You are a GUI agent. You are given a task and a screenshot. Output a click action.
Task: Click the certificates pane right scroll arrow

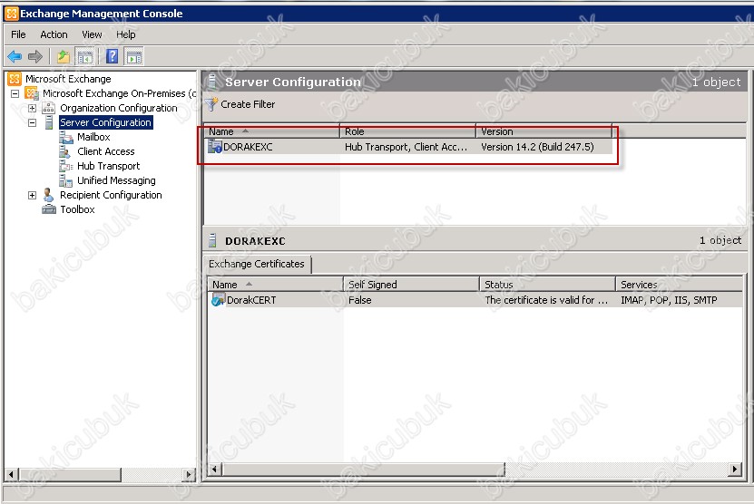735,469
